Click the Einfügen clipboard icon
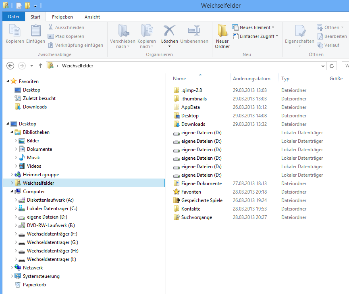349x294 pixels. point(35,31)
